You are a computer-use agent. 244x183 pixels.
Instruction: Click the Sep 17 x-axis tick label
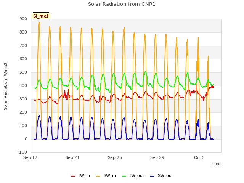tap(30, 157)
